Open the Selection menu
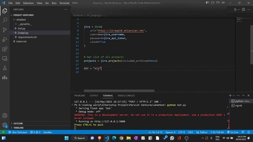 (28, 3)
